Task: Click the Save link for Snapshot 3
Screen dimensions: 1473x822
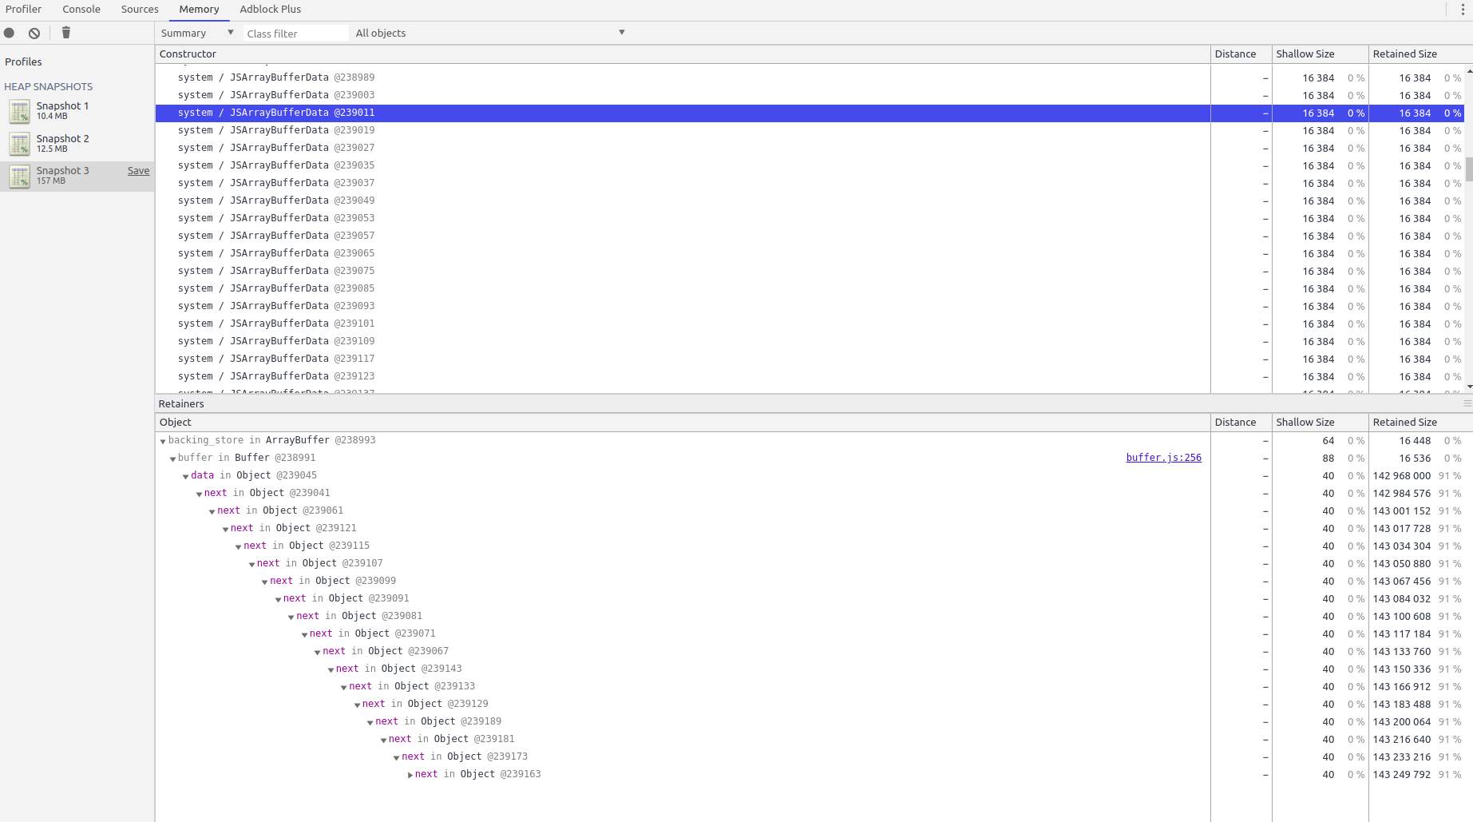Action: click(138, 170)
